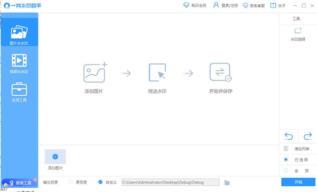Maximize the application window
The width and height of the screenshot is (317, 192).
click(304, 6)
